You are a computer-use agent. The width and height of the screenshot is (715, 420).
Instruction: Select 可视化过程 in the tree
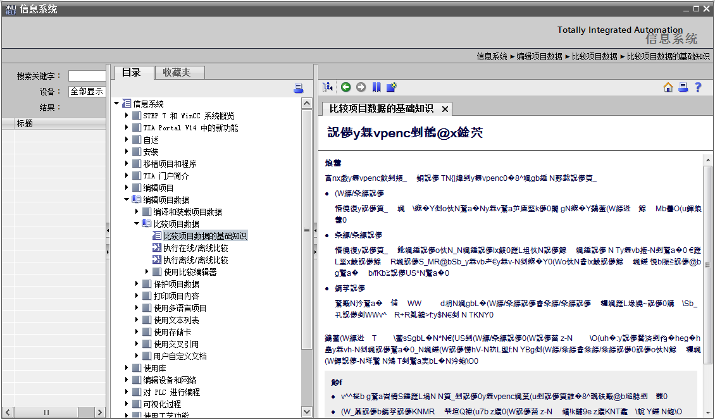162,404
